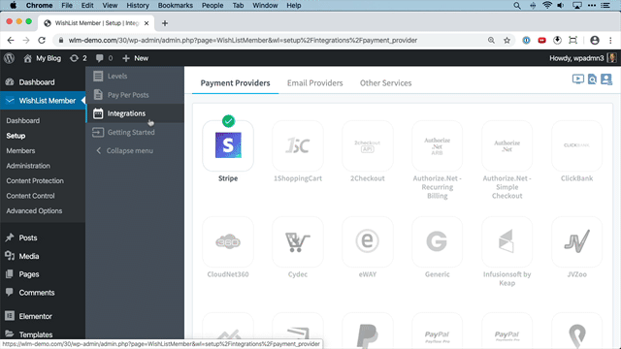The height and width of the screenshot is (349, 621).
Task: Open a new Chrome tab
Action: pyautogui.click(x=165, y=23)
